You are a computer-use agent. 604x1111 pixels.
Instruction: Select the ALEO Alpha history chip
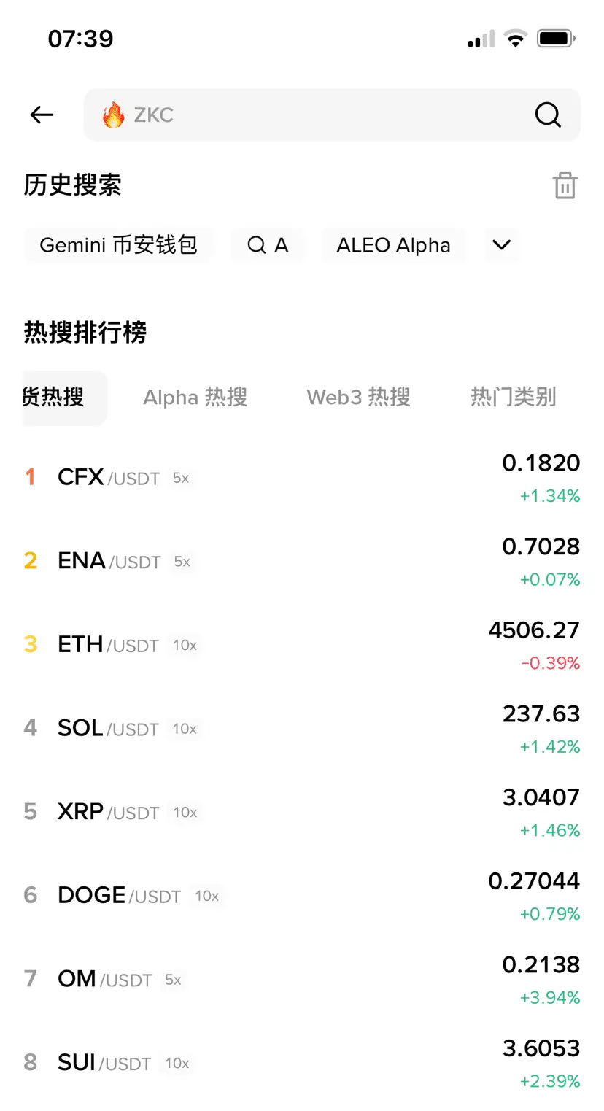click(393, 245)
